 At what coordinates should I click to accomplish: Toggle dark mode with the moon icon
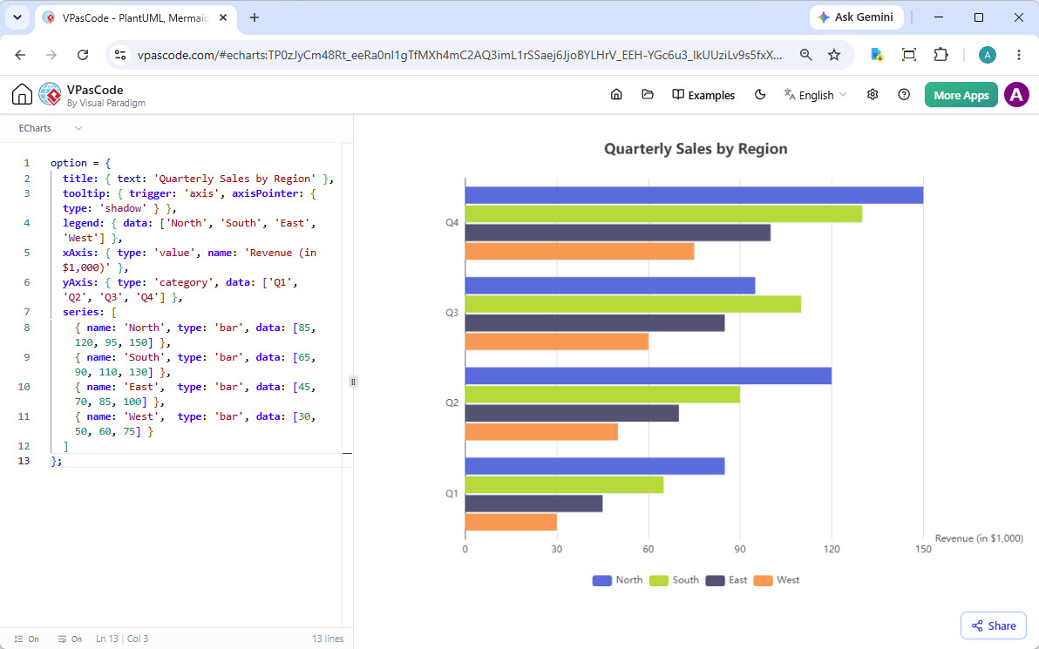pyautogui.click(x=760, y=95)
